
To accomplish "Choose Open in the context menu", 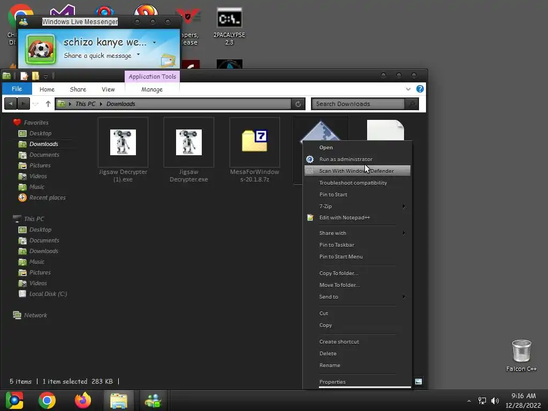I will (x=326, y=148).
